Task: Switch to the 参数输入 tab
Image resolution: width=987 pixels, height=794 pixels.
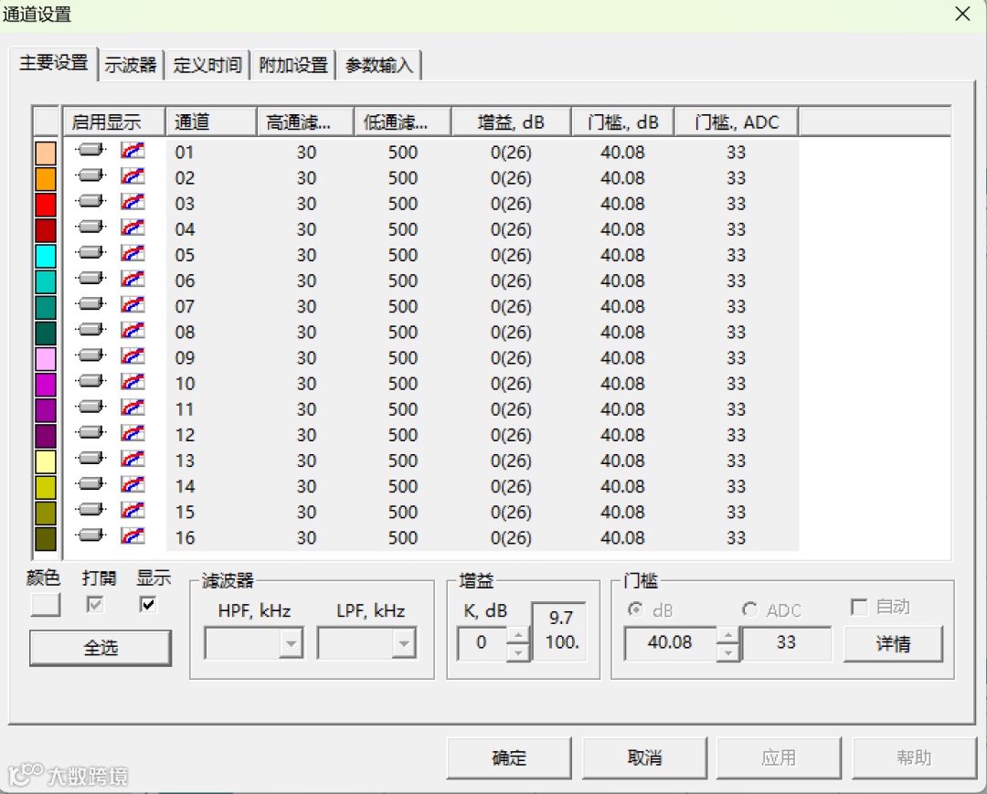Action: pyautogui.click(x=379, y=65)
